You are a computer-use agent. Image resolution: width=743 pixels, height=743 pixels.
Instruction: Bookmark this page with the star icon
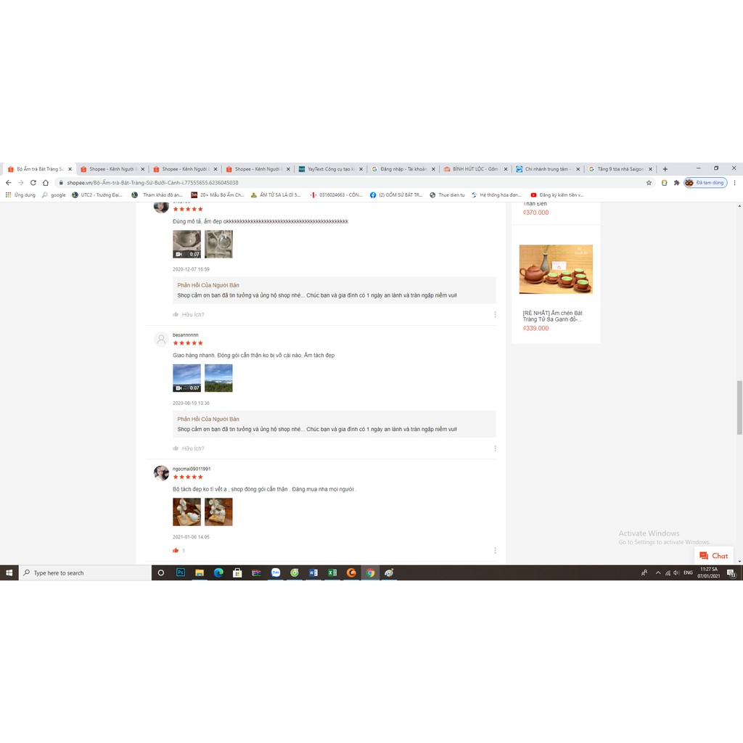[x=649, y=183]
